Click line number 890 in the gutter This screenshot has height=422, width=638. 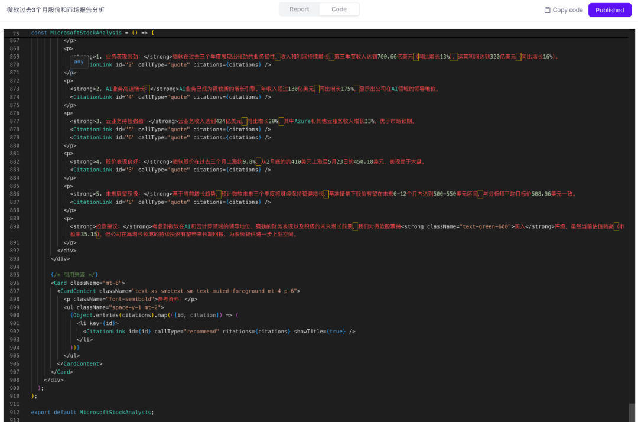pyautogui.click(x=15, y=227)
